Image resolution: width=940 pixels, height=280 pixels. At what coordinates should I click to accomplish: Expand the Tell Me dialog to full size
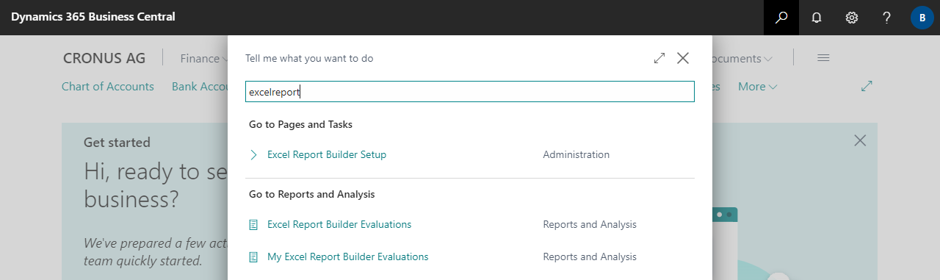click(x=659, y=58)
